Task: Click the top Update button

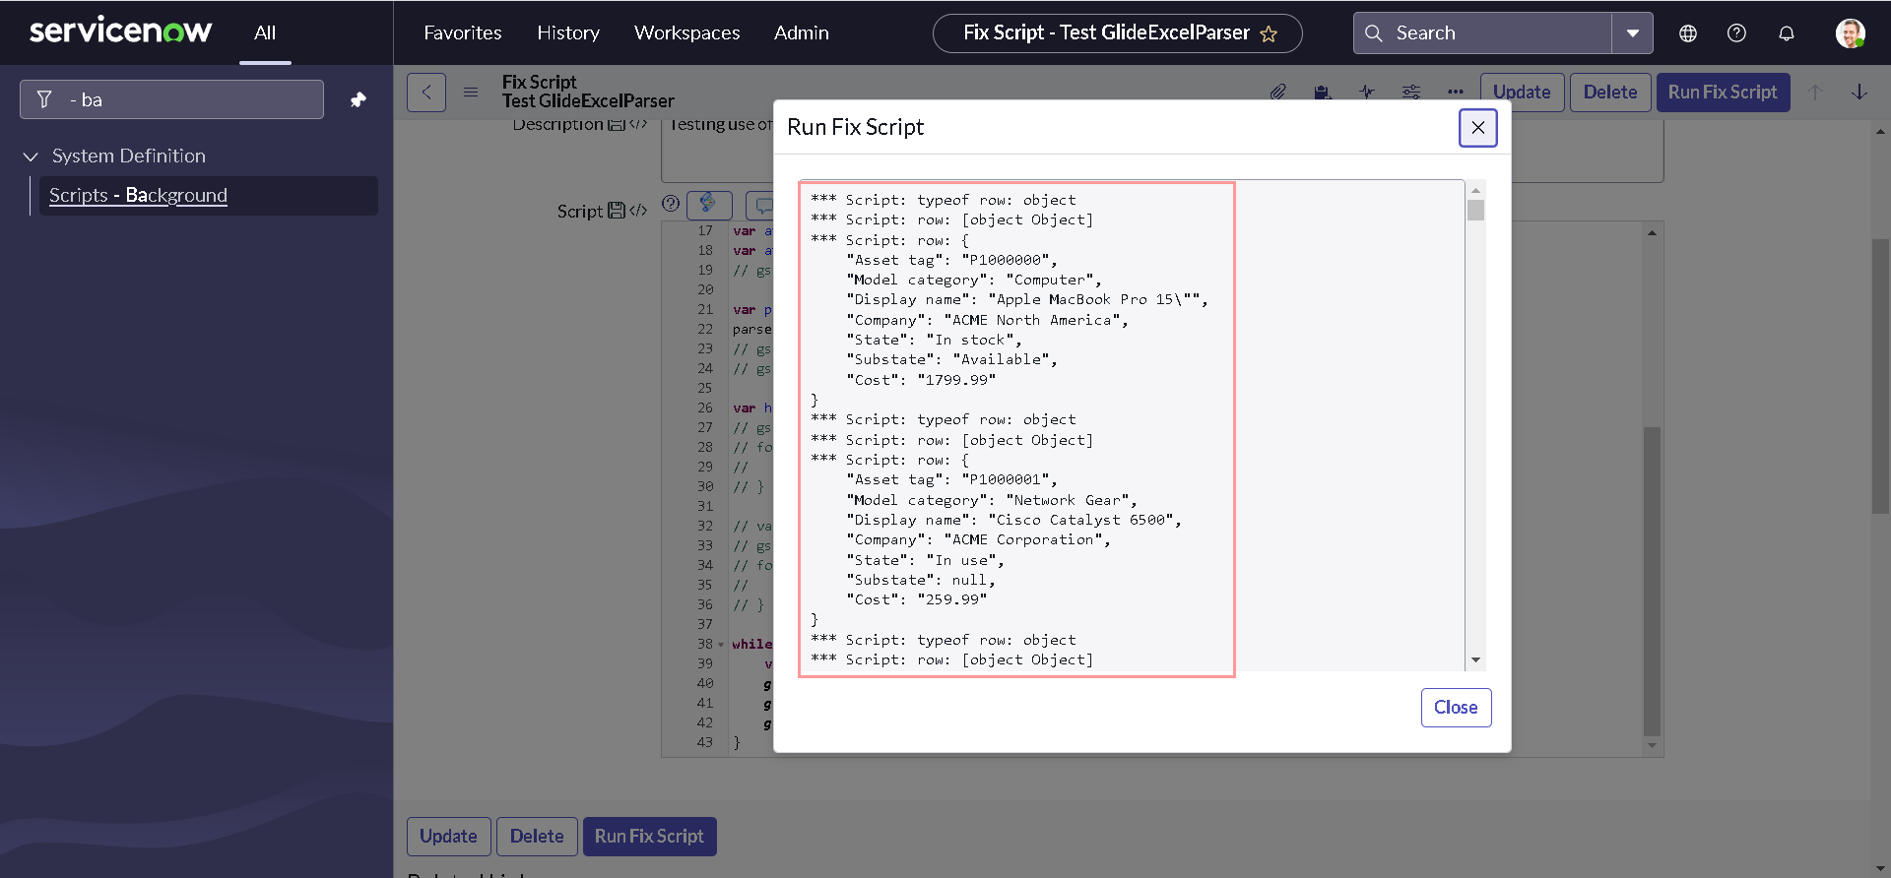Action: click(x=1522, y=93)
